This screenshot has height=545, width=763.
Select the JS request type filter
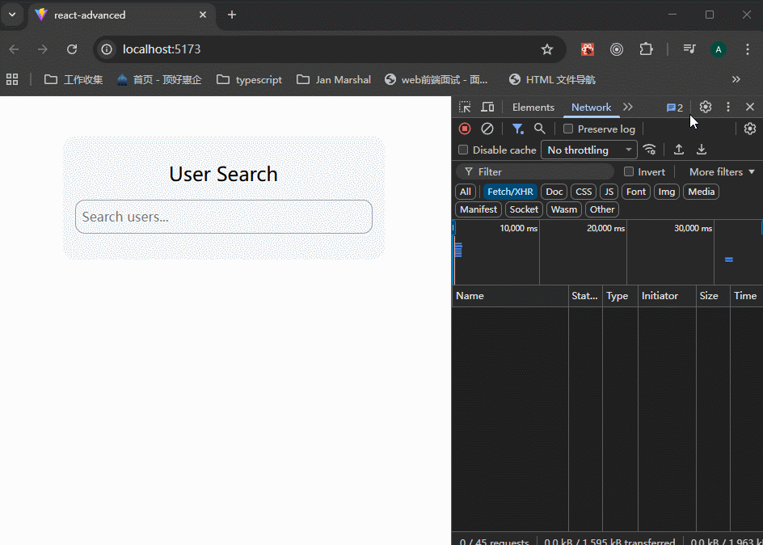(609, 192)
